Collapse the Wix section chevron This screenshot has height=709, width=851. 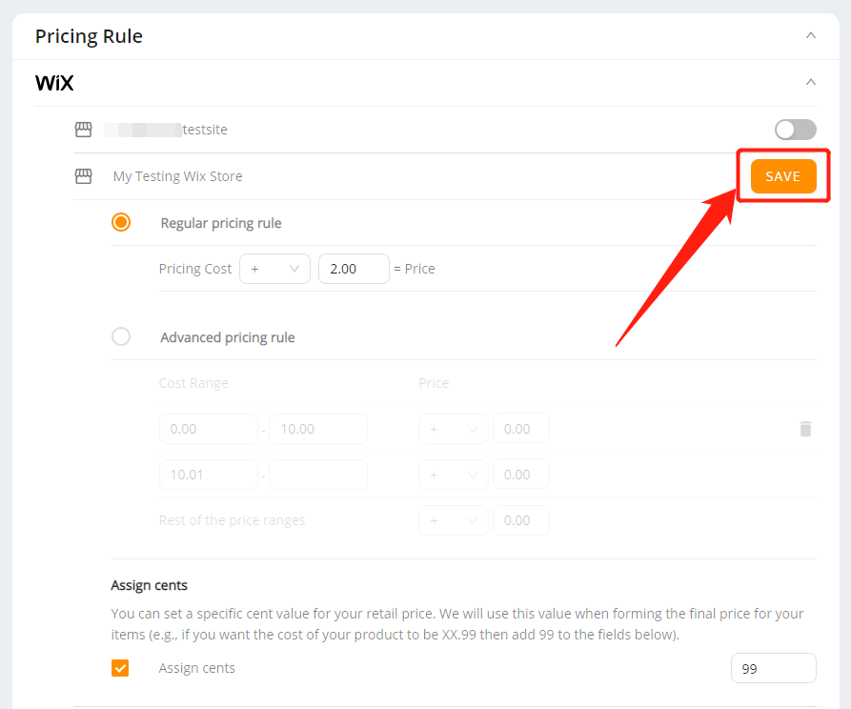(810, 83)
